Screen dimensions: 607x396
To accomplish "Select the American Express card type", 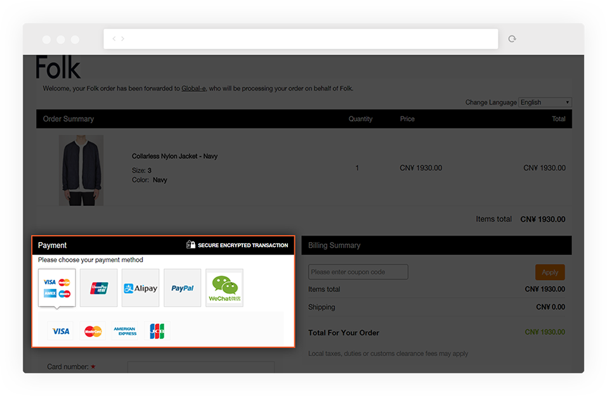I will click(125, 331).
